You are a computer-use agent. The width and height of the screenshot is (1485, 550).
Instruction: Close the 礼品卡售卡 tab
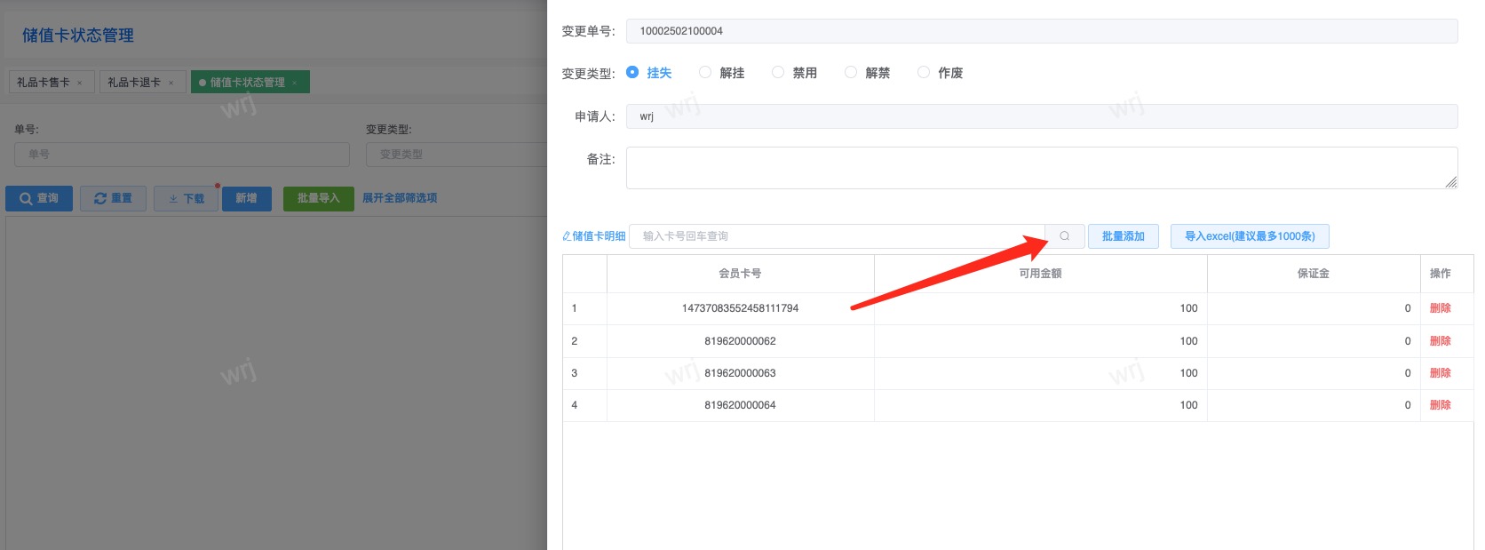(x=80, y=84)
